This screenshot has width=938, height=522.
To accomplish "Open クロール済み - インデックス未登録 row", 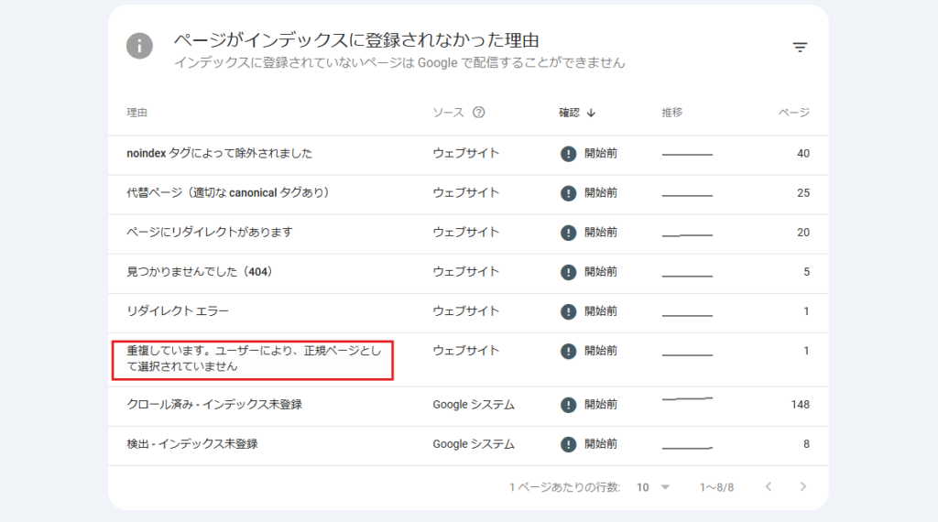I will 468,406.
